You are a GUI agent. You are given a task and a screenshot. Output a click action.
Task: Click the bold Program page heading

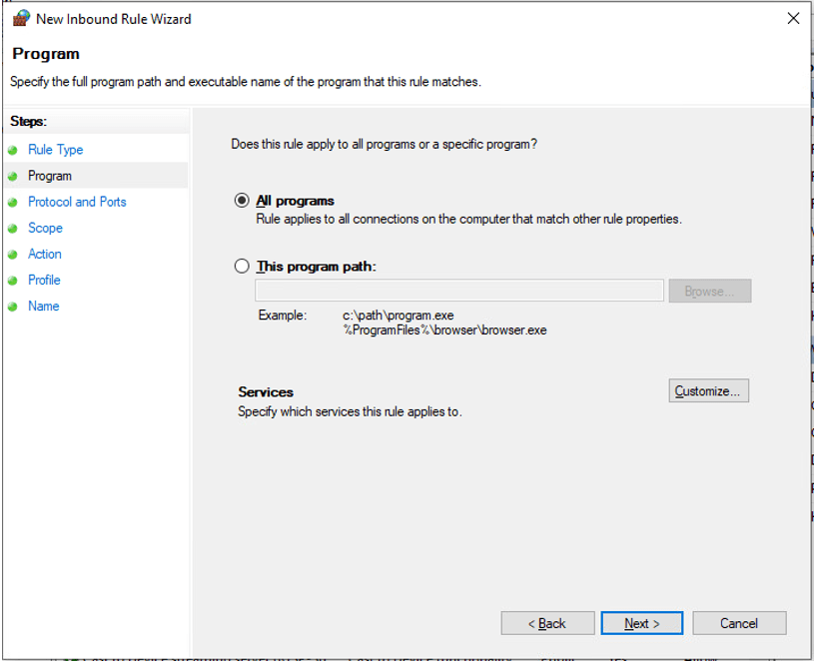46,54
